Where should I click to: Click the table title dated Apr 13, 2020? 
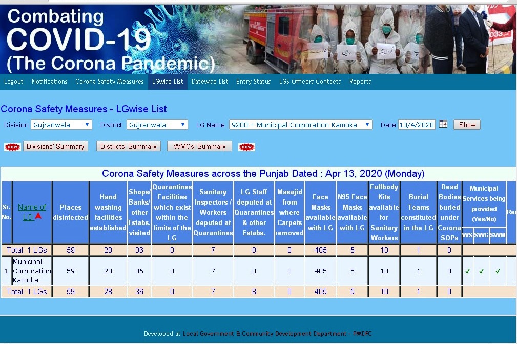point(263,173)
